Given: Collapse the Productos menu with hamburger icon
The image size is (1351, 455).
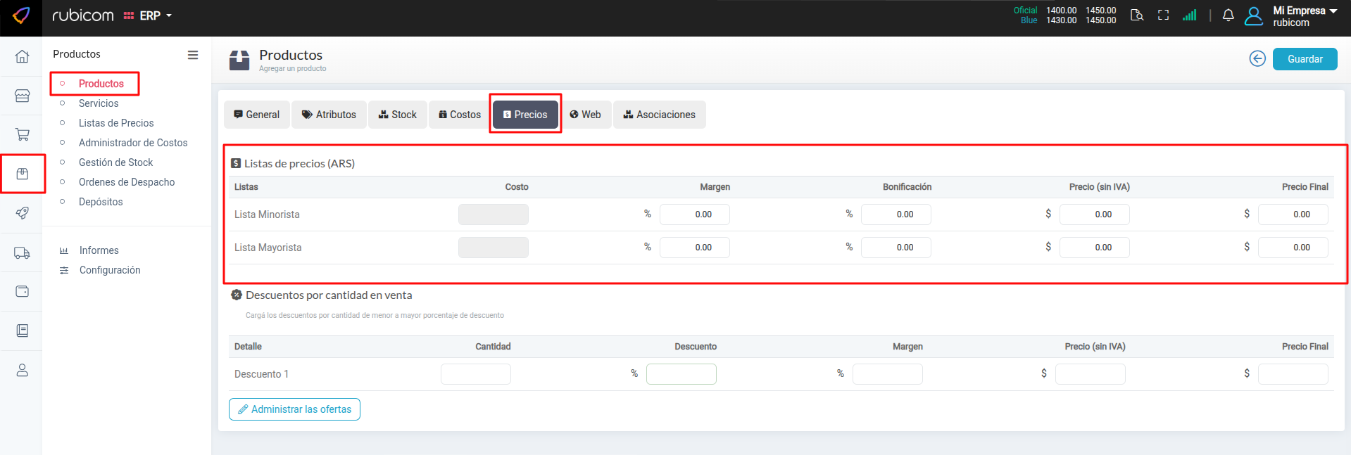Looking at the screenshot, I should [193, 55].
